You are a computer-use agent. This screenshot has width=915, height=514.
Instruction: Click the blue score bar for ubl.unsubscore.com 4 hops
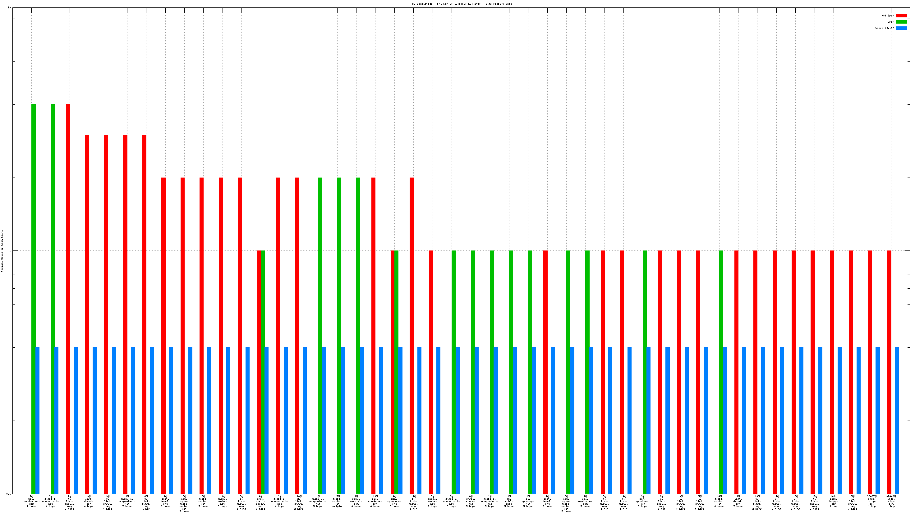(37, 420)
